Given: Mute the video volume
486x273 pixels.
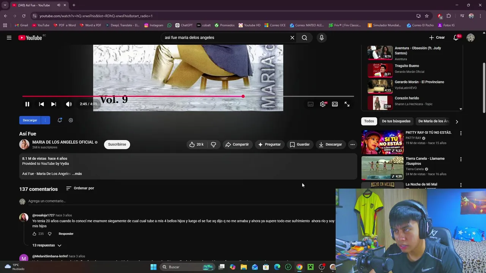Looking at the screenshot, I should click(69, 104).
